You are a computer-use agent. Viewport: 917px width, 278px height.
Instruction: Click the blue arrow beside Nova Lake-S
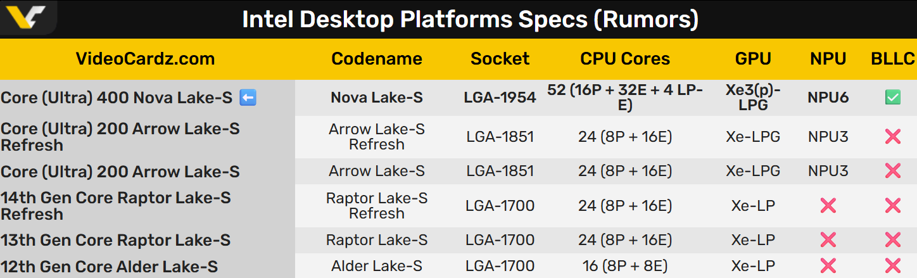point(248,98)
